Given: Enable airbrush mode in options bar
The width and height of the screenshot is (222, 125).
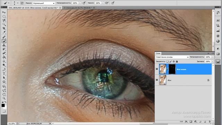Looking at the screenshot, I should coord(107,3).
